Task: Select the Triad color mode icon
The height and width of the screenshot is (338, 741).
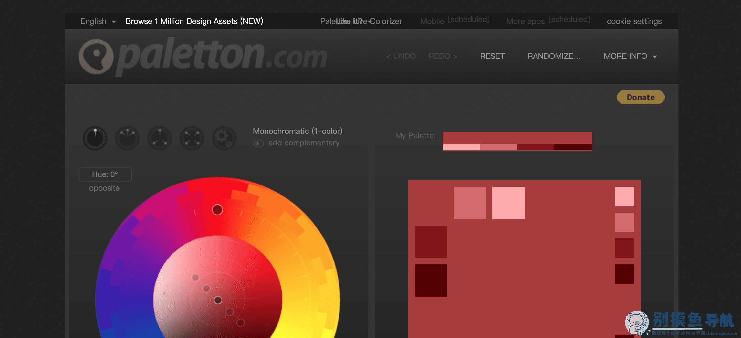Action: (160, 138)
